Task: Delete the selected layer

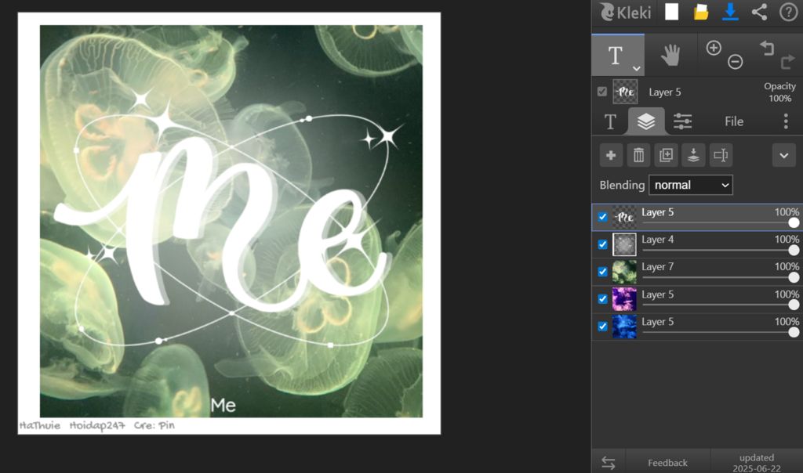Action: click(x=638, y=156)
